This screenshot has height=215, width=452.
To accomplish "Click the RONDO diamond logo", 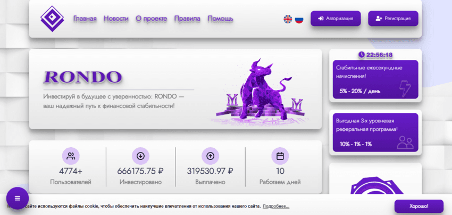I will (52, 19).
